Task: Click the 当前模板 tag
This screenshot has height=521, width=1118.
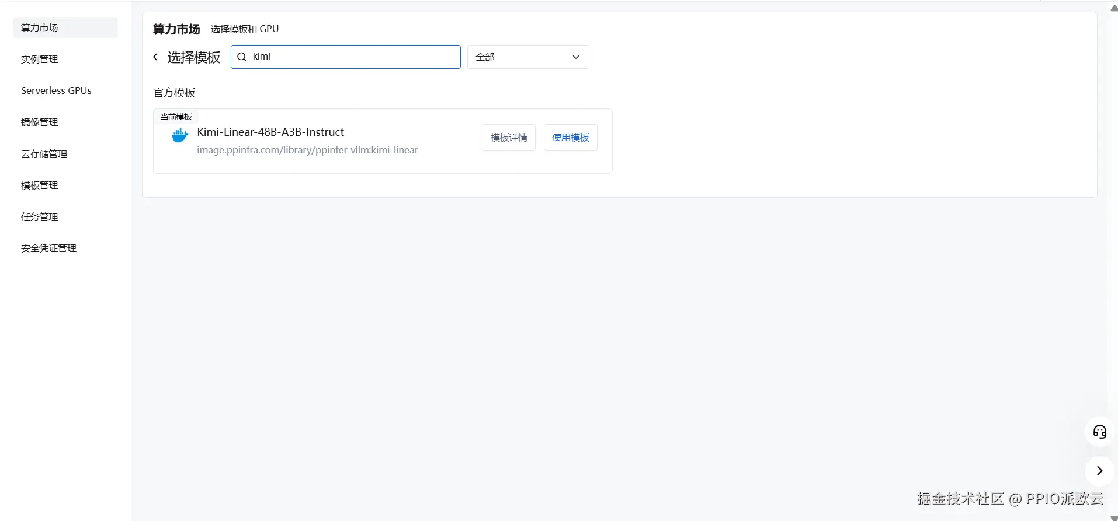Action: [176, 117]
